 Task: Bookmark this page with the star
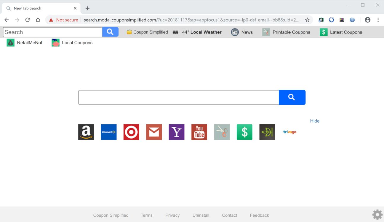307,20
